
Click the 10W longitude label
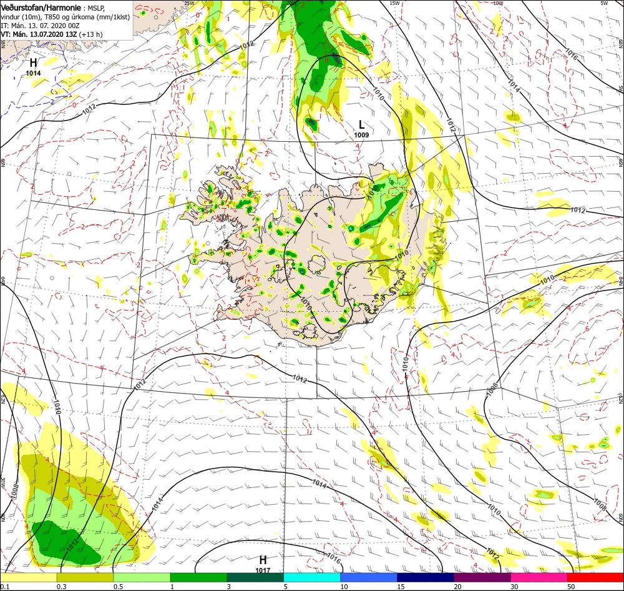click(x=498, y=3)
